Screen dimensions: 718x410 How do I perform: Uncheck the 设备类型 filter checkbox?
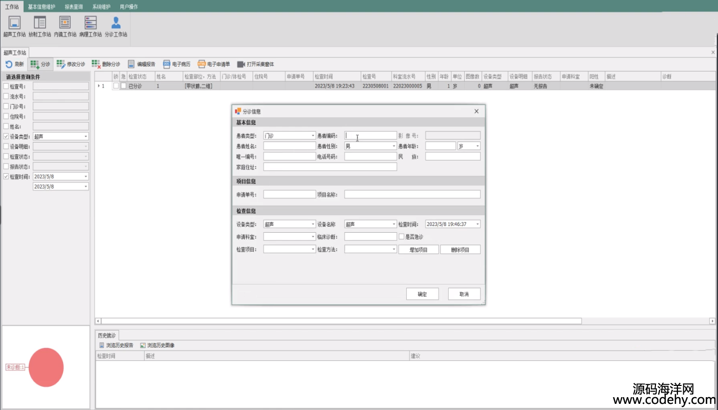(x=6, y=136)
